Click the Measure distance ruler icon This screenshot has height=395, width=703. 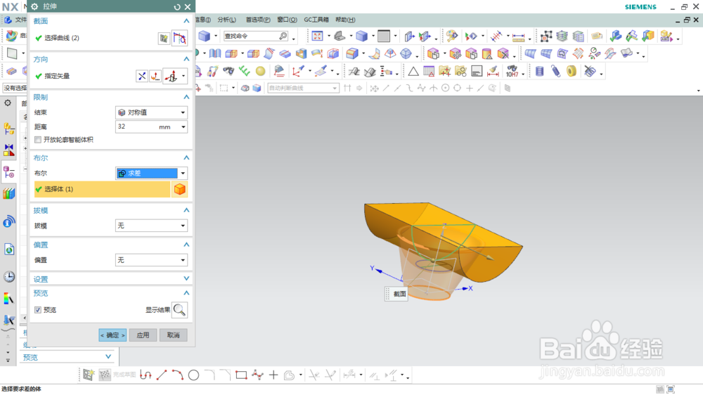coord(518,37)
